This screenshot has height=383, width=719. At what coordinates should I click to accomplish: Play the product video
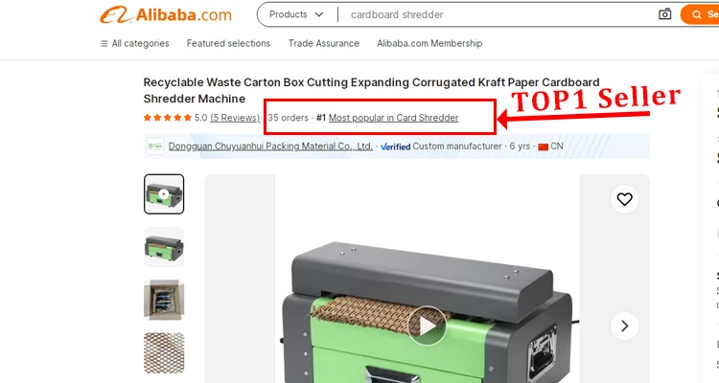coord(427,326)
